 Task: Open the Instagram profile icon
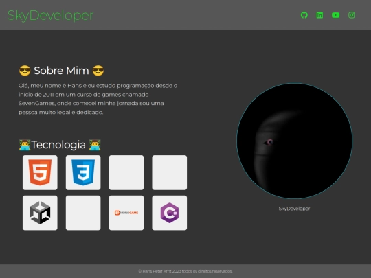coord(351,15)
